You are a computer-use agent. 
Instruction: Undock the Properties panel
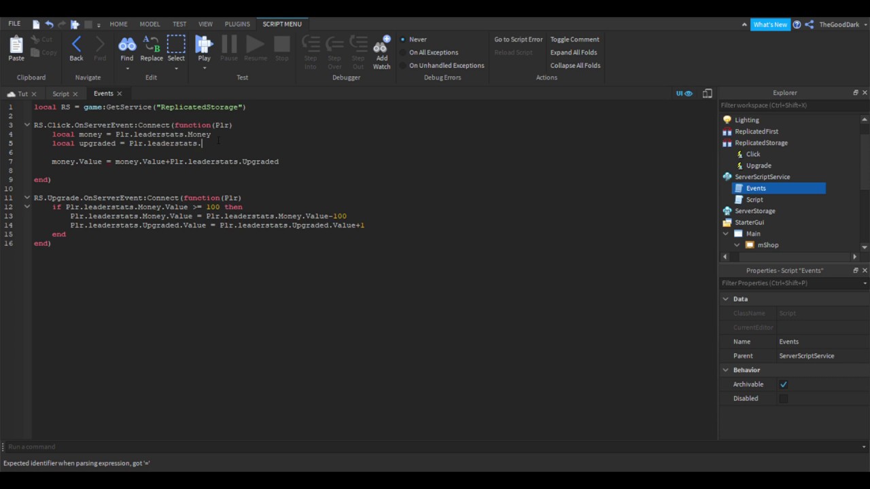[856, 270]
